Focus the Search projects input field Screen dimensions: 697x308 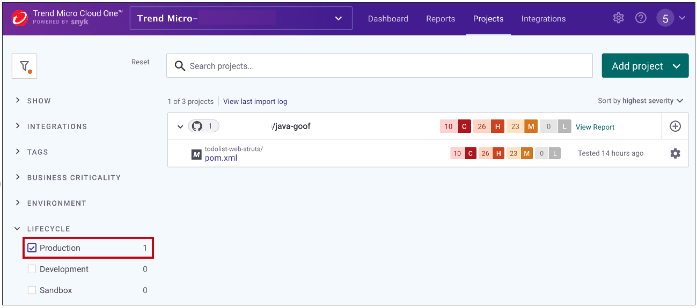coord(379,66)
